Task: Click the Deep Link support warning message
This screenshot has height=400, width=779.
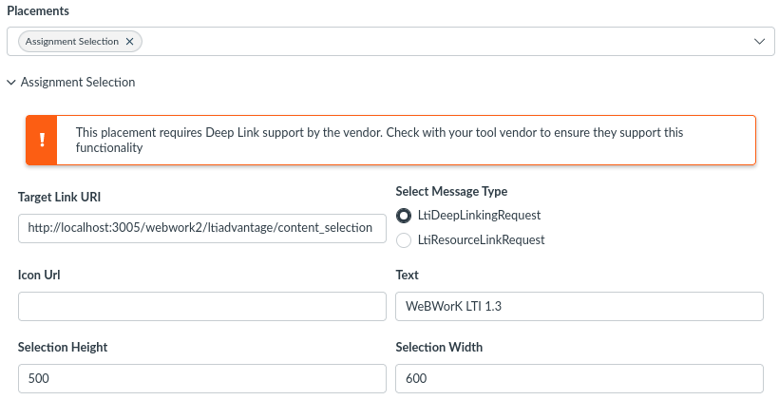Action: pos(380,140)
